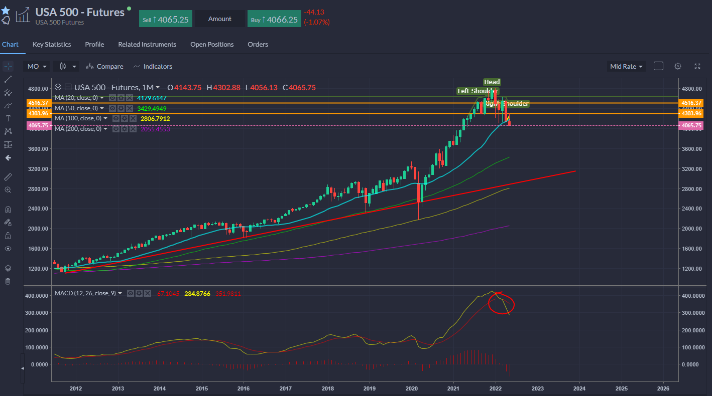Toggle stay in drawing mode pencil-lock
This screenshot has width=712, height=396.
click(x=8, y=222)
